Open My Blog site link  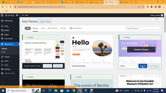click(10, 15)
